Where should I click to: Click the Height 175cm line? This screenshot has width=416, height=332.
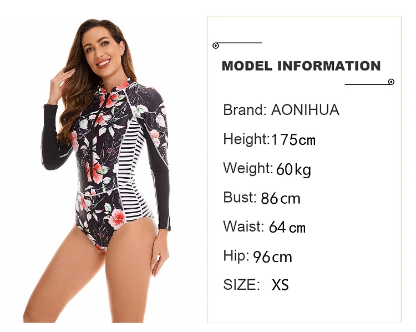[x=269, y=139]
